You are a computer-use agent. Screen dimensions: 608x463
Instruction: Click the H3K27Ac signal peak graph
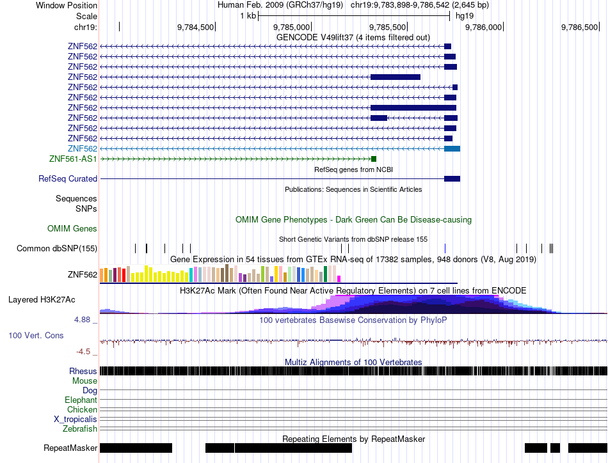pyautogui.click(x=353, y=304)
